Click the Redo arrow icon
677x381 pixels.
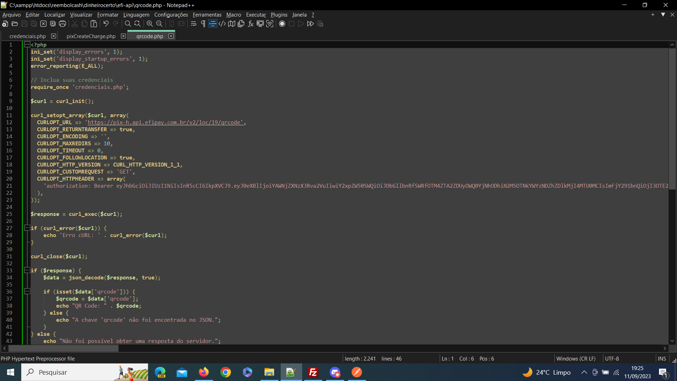point(115,24)
